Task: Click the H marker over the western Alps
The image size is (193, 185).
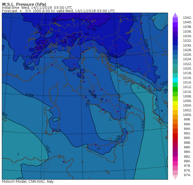Action: click(x=41, y=47)
